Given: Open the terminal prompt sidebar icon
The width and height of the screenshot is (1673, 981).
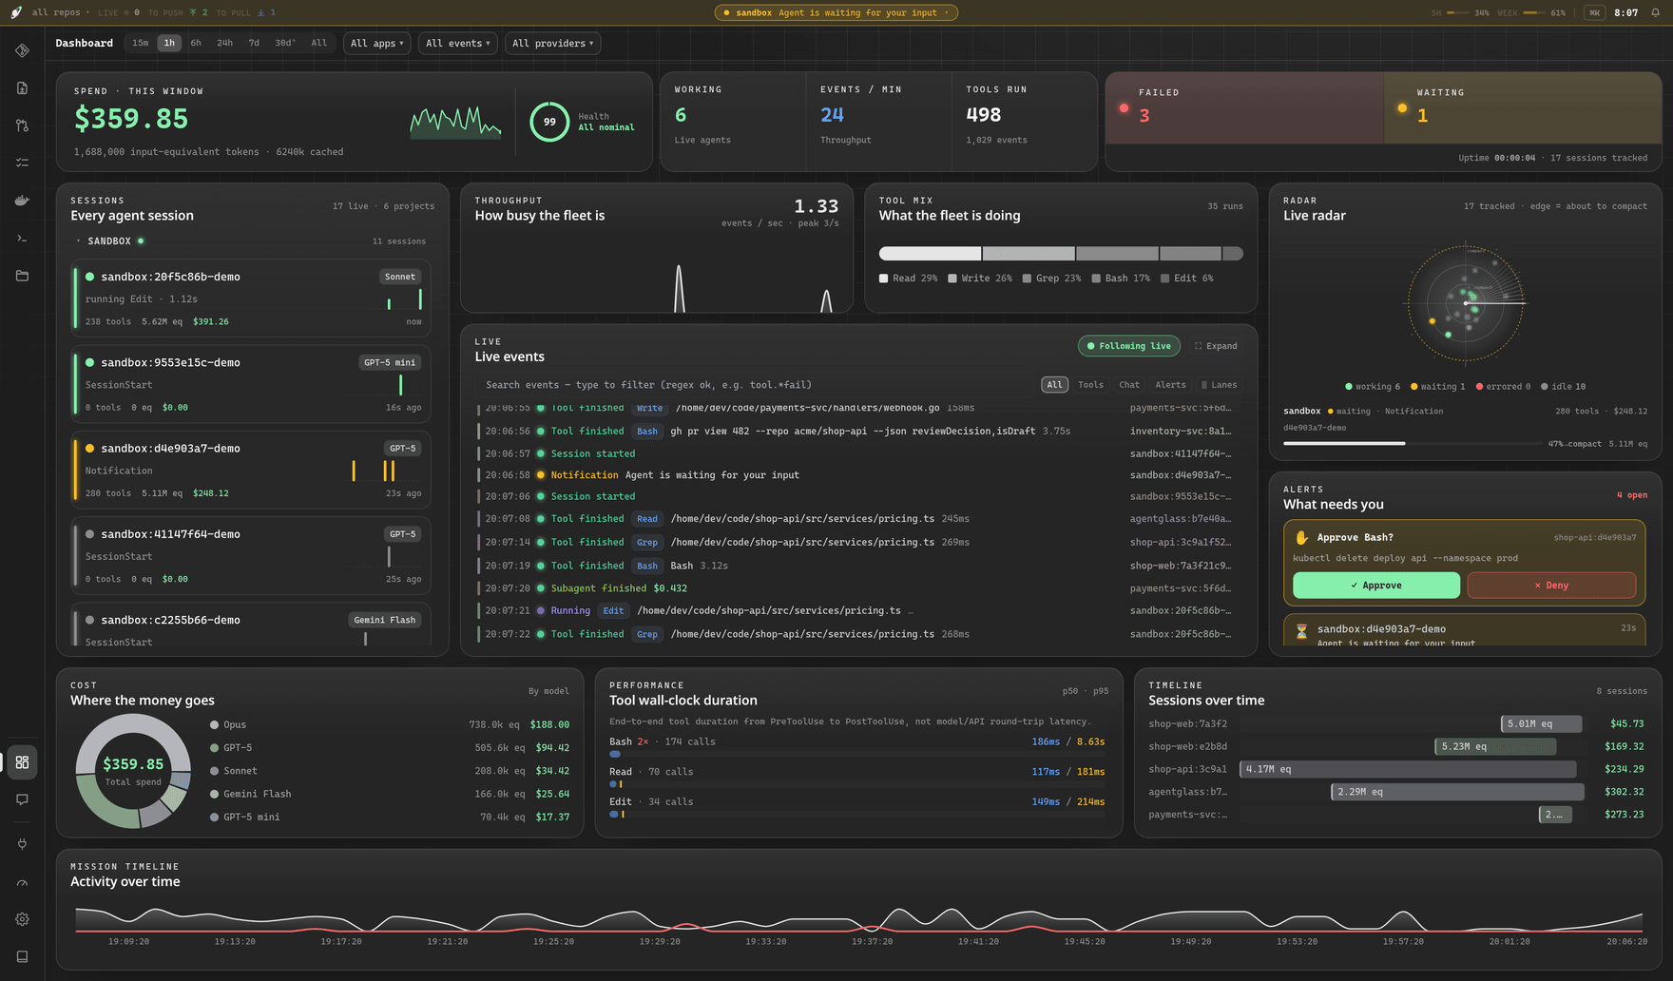Looking at the screenshot, I should [x=22, y=238].
